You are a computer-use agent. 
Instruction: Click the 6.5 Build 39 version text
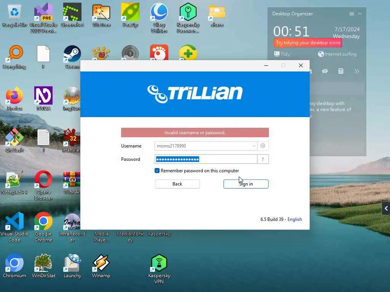272,219
